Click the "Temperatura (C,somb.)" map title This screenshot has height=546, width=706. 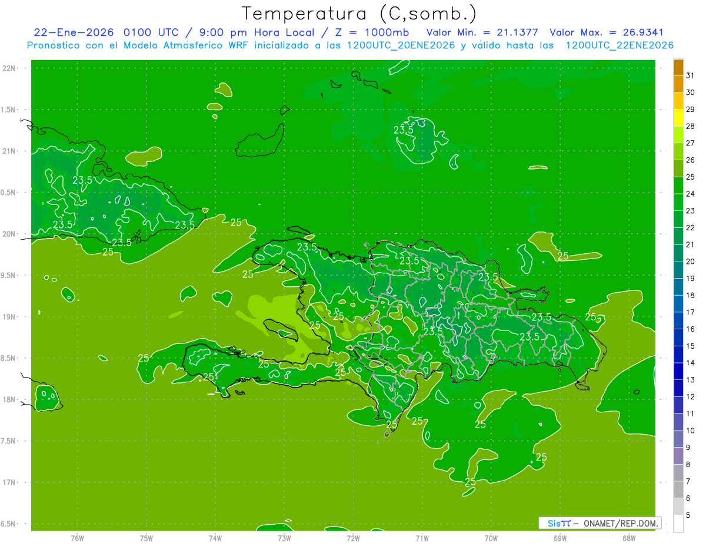(x=359, y=14)
